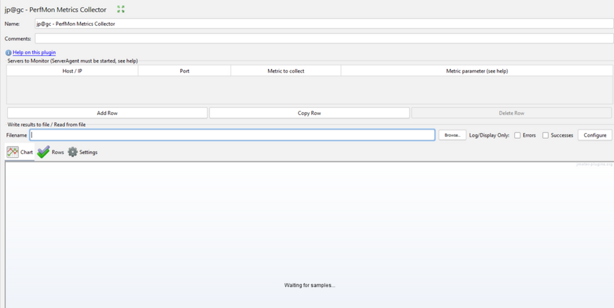Switch to the Chart tab
614x308 pixels.
[x=20, y=152]
